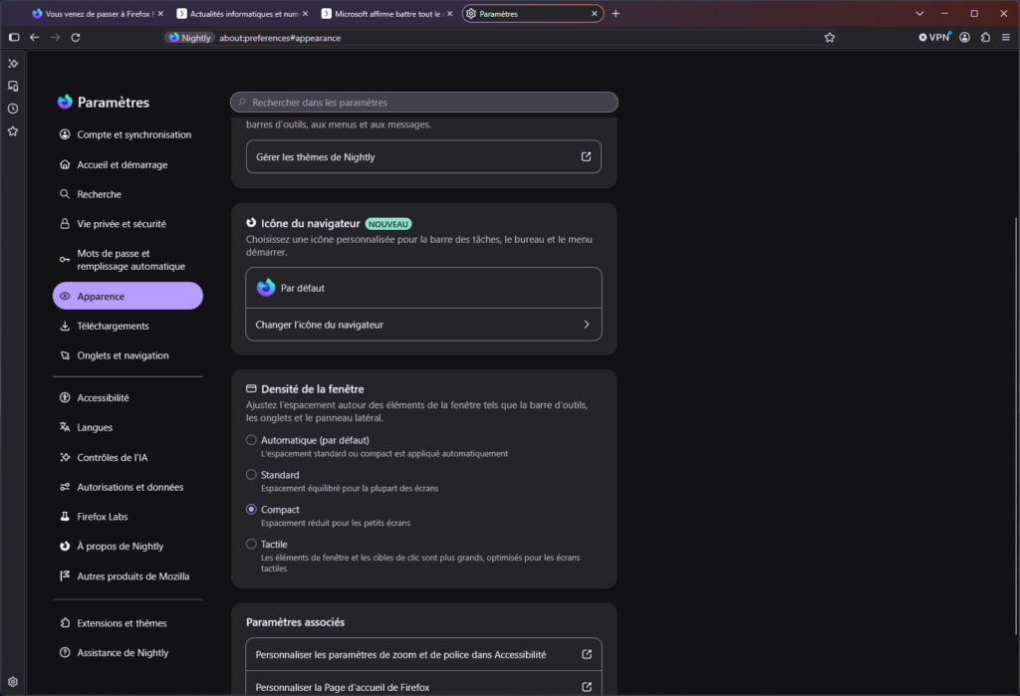1020x696 pixels.
Task: Click Gérer les thèmes de Nightly button
Action: [x=423, y=156]
